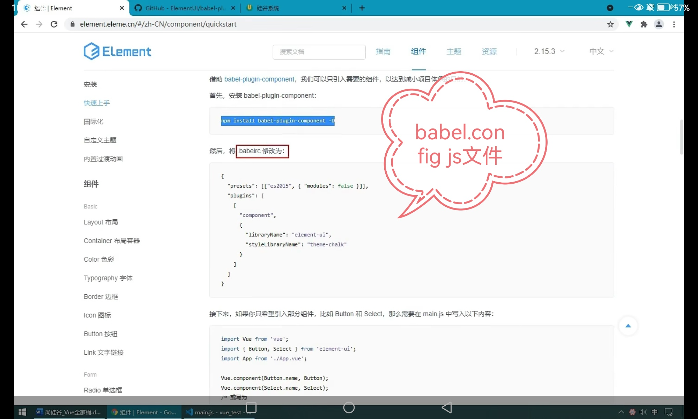Open the babel-plugin-component link
Image resolution: width=698 pixels, height=419 pixels.
259,79
